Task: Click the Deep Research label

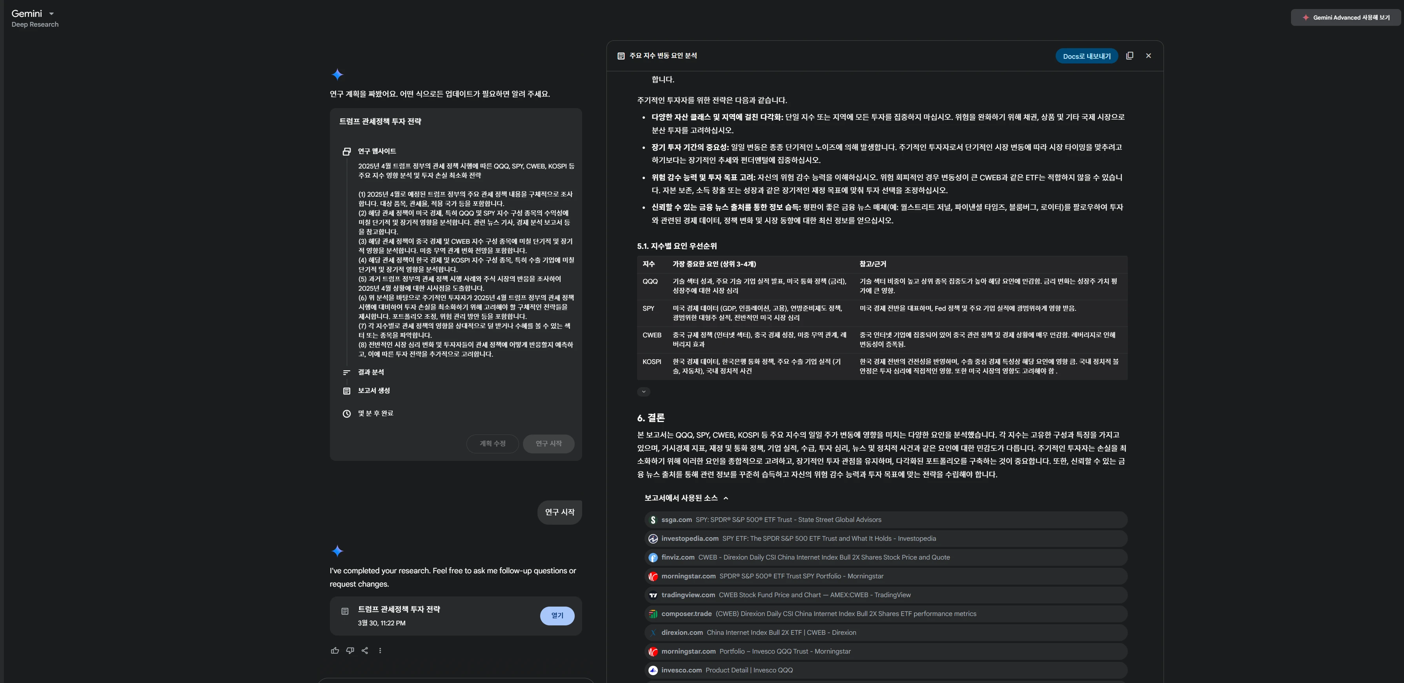Action: 35,24
